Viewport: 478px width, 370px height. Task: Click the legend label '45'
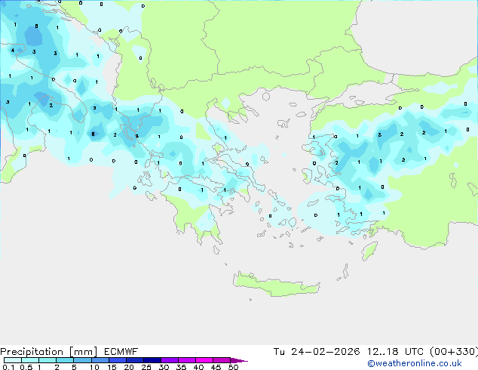(x=216, y=367)
